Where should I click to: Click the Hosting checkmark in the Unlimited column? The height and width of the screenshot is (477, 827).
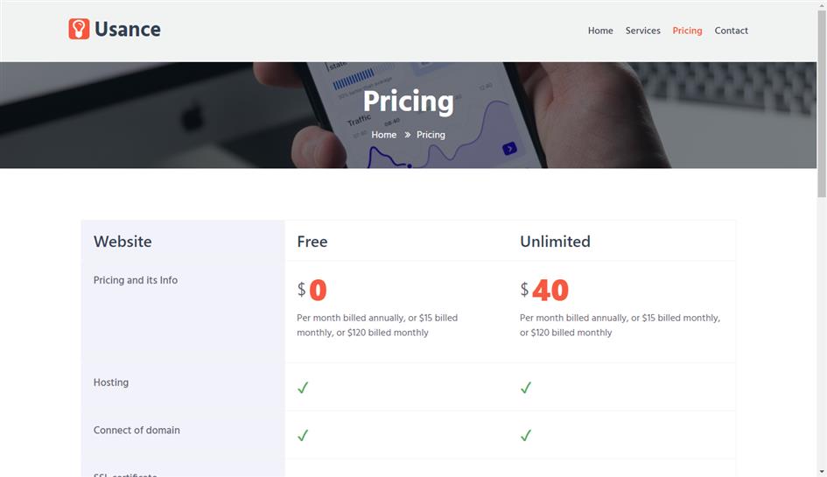coord(526,387)
